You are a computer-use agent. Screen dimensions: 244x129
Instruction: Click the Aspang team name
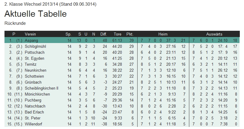click(31, 40)
